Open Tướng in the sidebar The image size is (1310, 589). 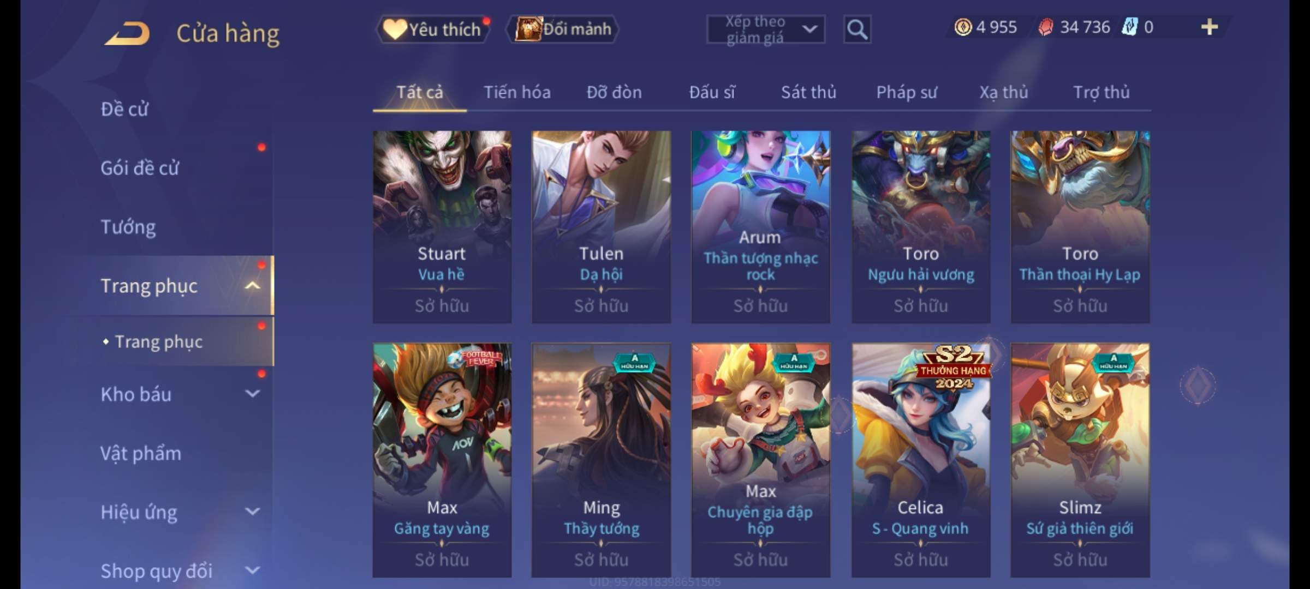coord(128,226)
